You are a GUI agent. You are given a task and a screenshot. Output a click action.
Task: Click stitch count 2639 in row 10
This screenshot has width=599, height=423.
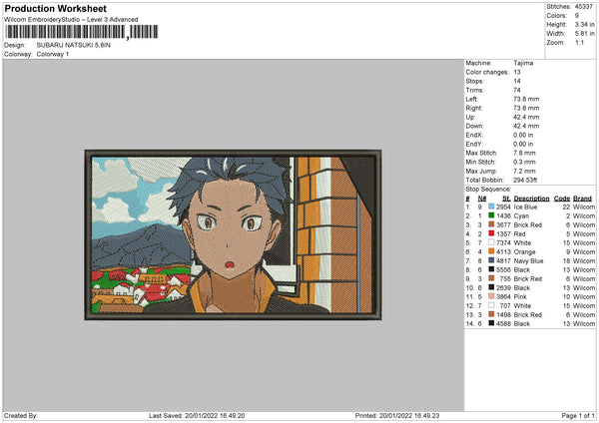[x=503, y=288]
